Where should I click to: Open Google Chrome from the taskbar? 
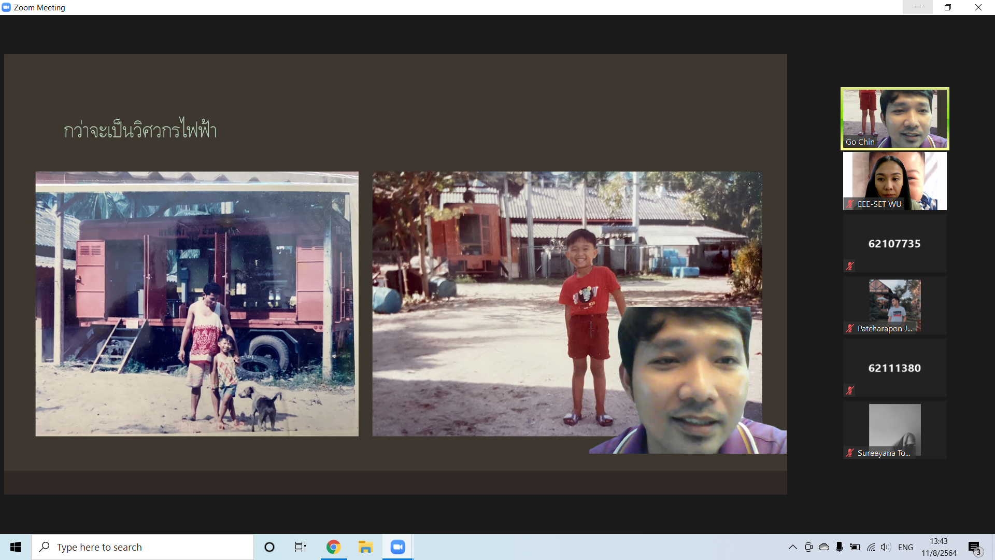pos(333,547)
